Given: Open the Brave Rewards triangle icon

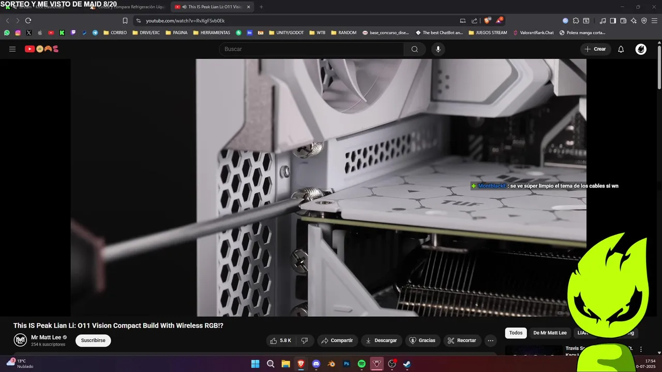Looking at the screenshot, I should pos(499,21).
